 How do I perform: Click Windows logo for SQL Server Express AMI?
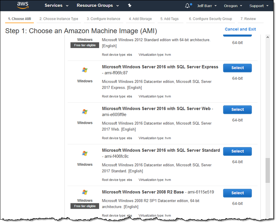(x=85, y=70)
